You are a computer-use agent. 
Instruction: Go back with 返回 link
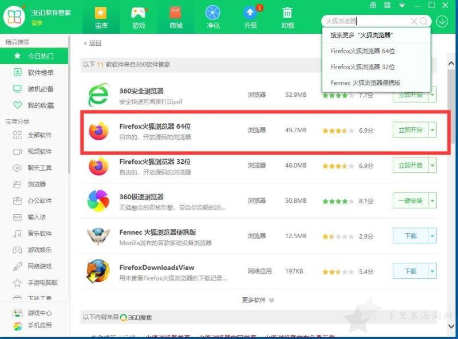[x=92, y=44]
